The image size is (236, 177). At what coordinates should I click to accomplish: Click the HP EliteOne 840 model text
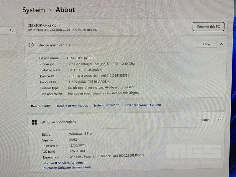pyautogui.click(x=62, y=30)
